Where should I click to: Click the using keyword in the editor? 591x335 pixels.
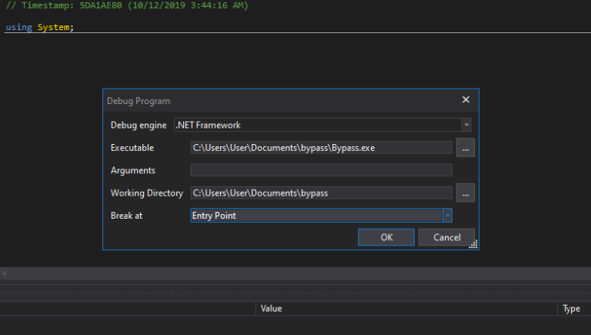18,27
